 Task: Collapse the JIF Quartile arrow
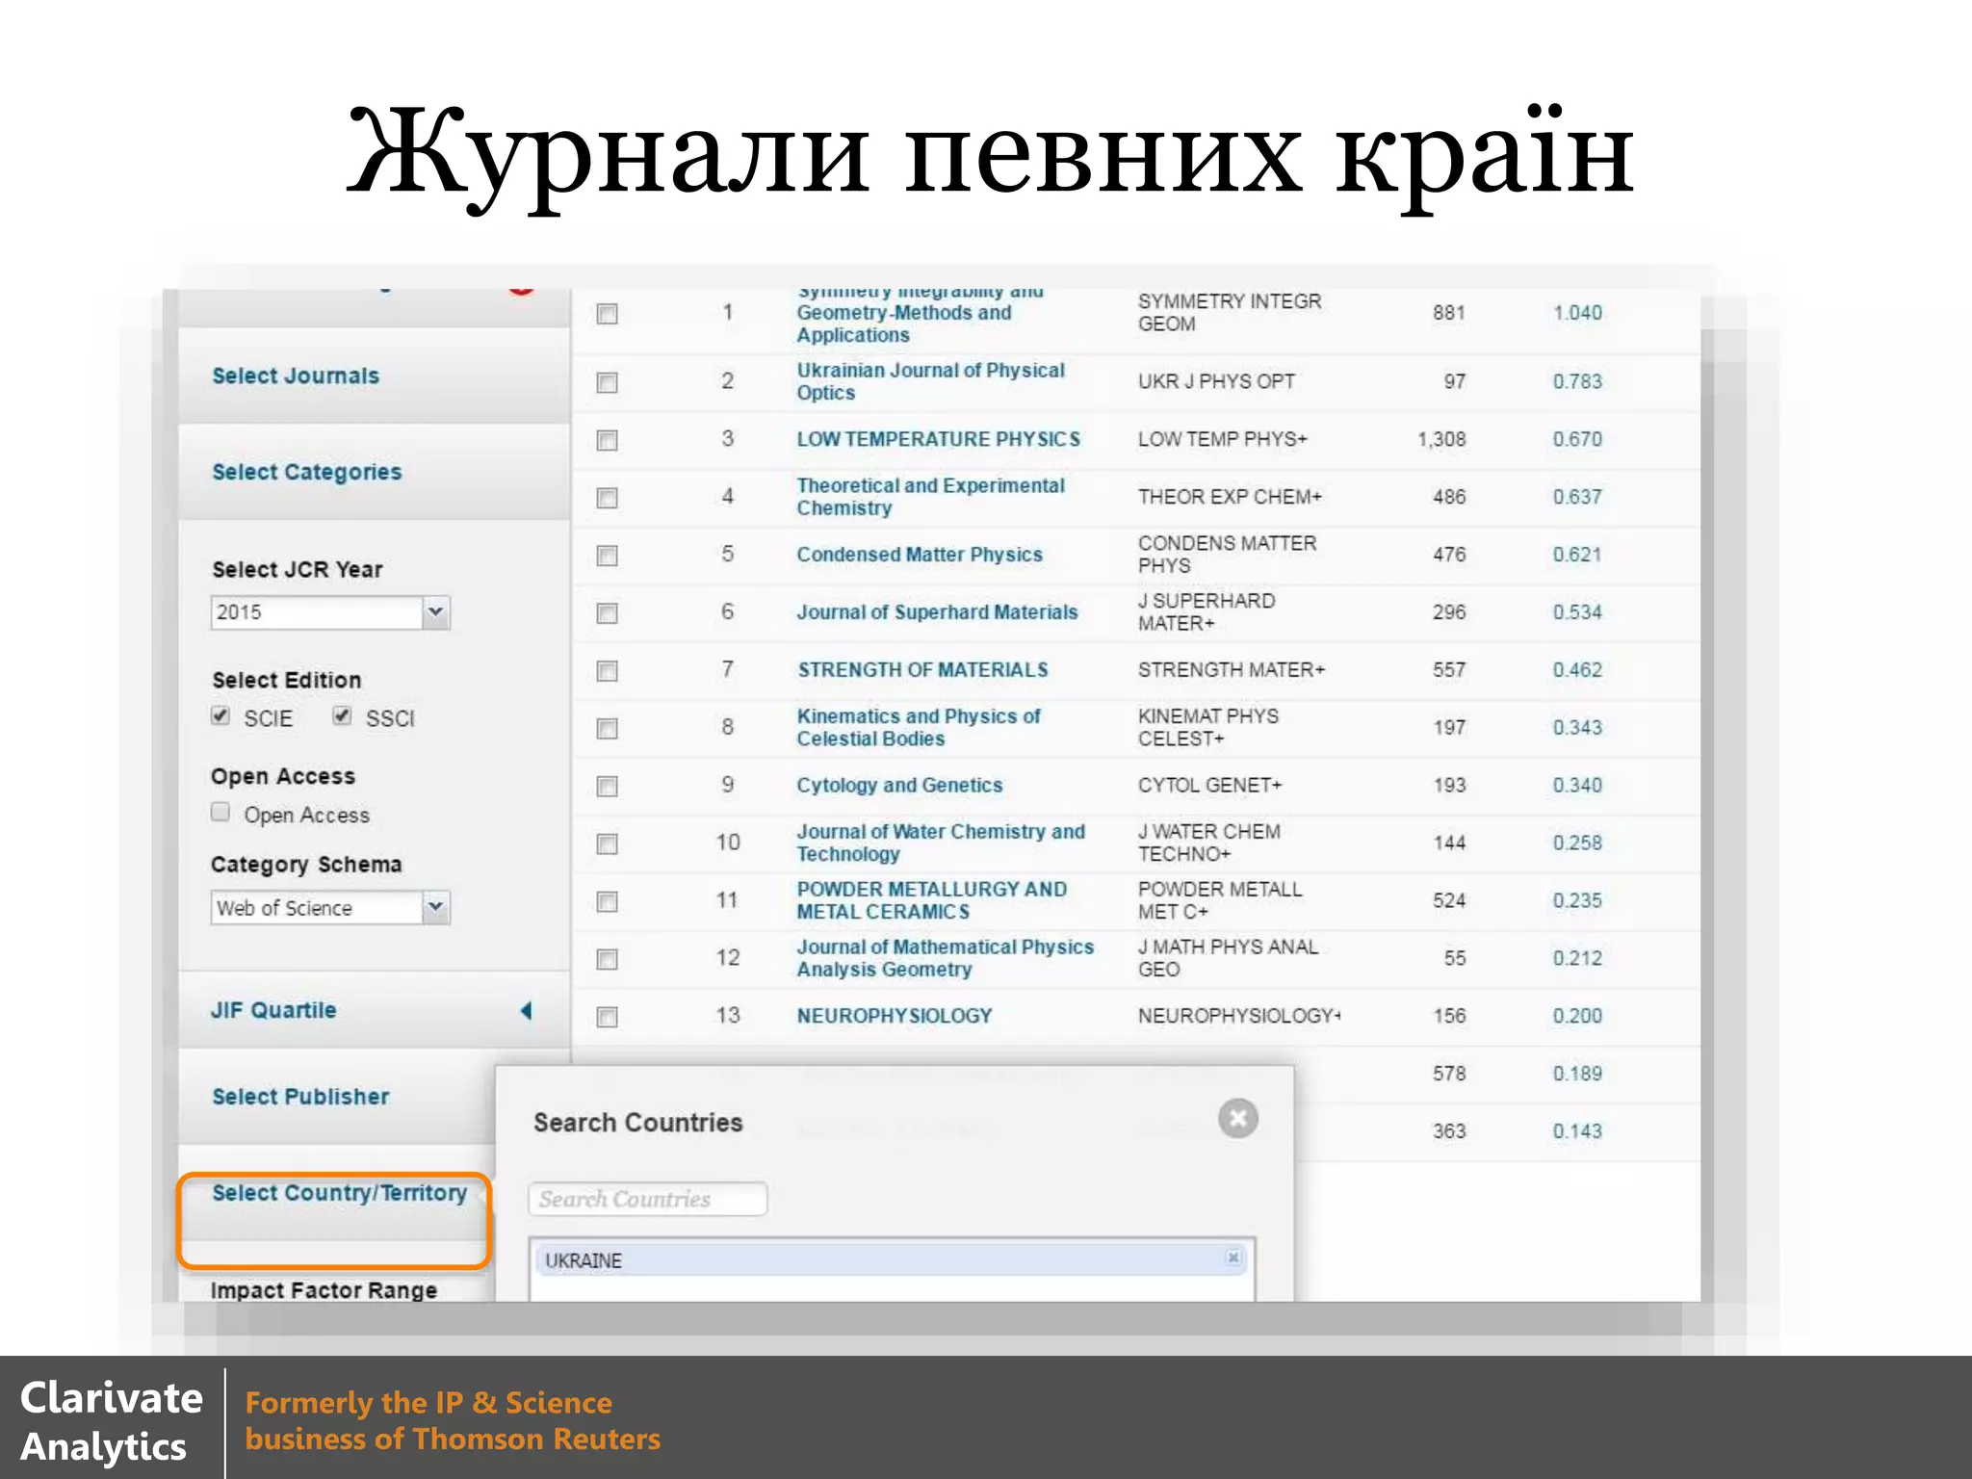click(x=526, y=1010)
